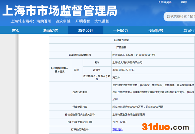Open the 便民服务 navigation tab
The height and width of the screenshot is (134, 195).
click(x=156, y=30)
